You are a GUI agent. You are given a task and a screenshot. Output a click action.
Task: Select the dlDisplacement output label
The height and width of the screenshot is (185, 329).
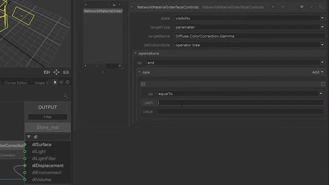[x=48, y=165]
